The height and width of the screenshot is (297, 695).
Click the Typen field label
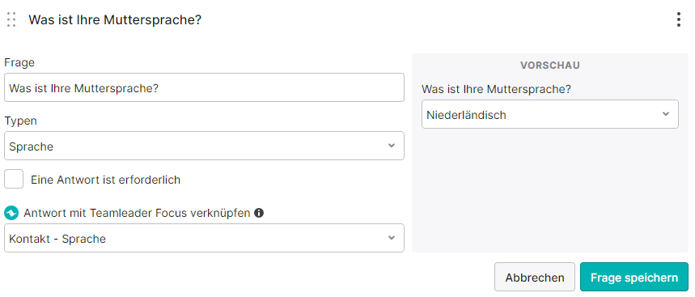(x=21, y=121)
